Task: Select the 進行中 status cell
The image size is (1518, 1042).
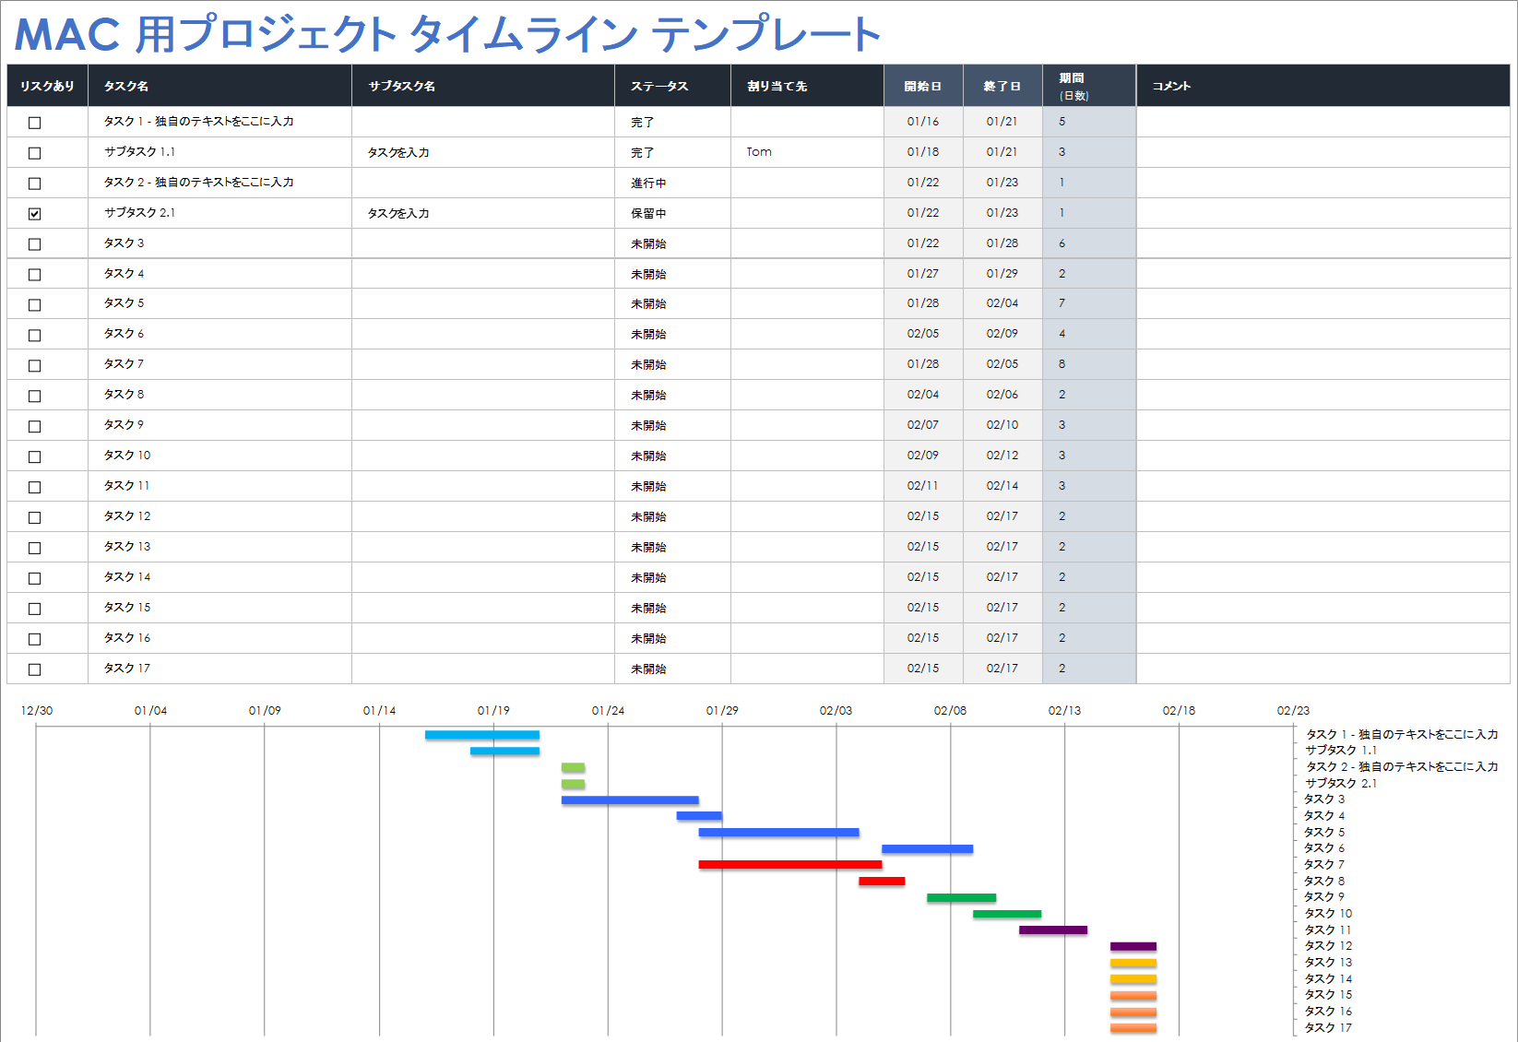Action: [672, 183]
